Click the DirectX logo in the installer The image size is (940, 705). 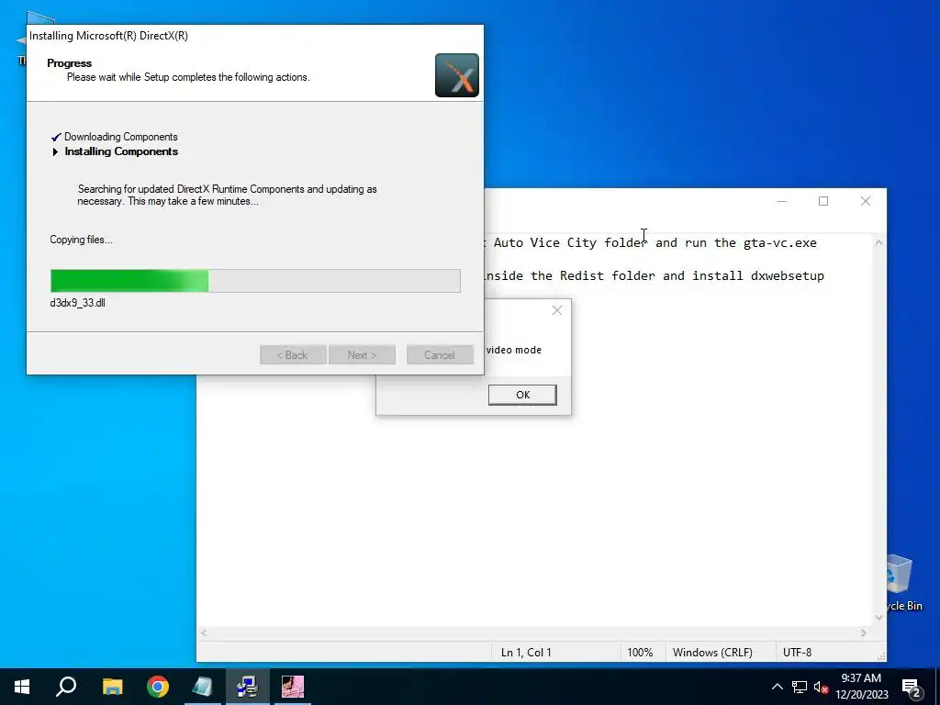457,75
